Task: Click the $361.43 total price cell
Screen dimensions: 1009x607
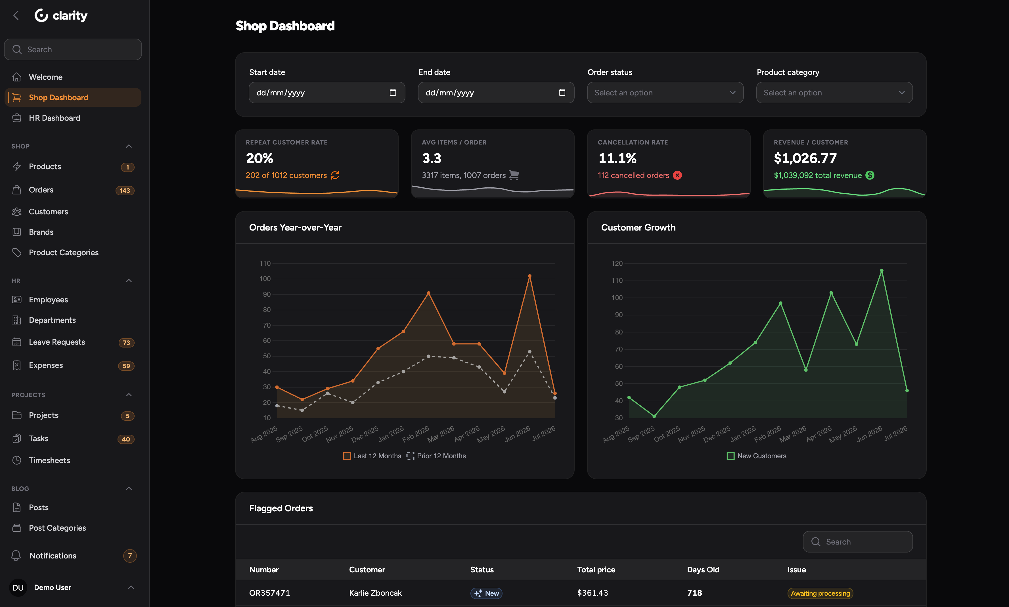Action: pos(592,593)
